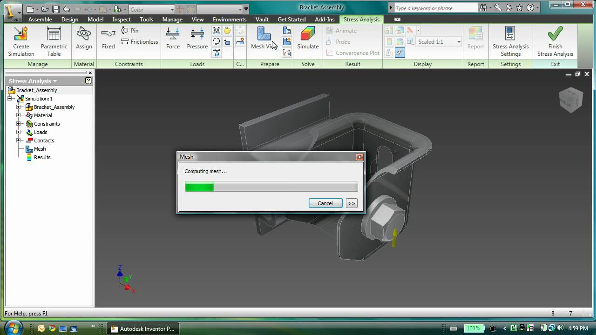Viewport: 596px width, 335px height.
Task: Click the New document icon
Action: click(x=30, y=9)
